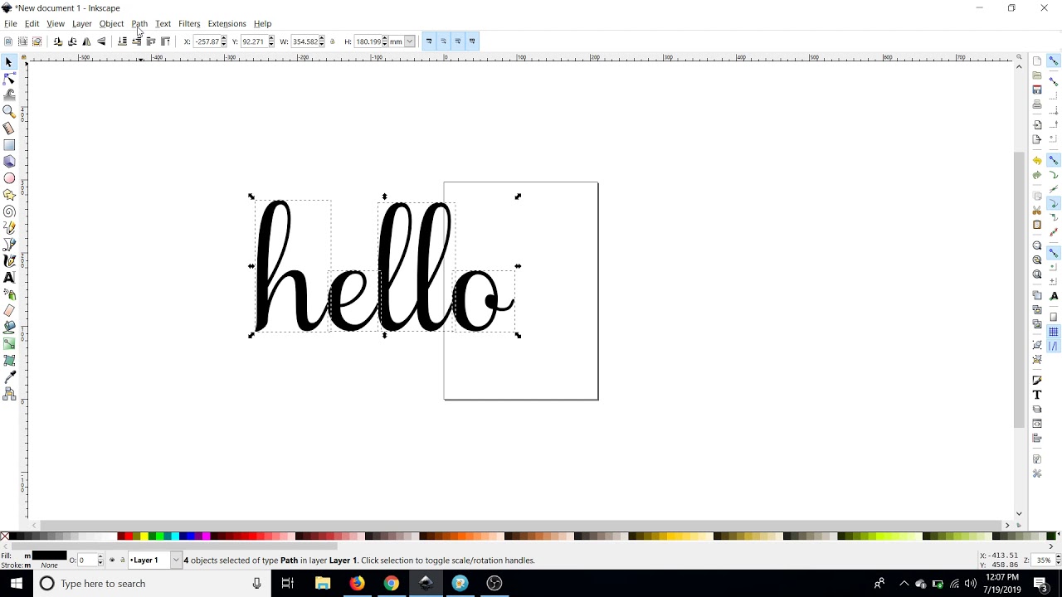Toggle the master snapping button
The image size is (1062, 597).
[1054, 61]
